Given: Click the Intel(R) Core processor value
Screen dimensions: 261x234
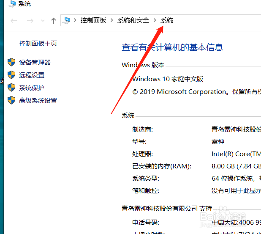Looking at the screenshot, I should [236, 154].
